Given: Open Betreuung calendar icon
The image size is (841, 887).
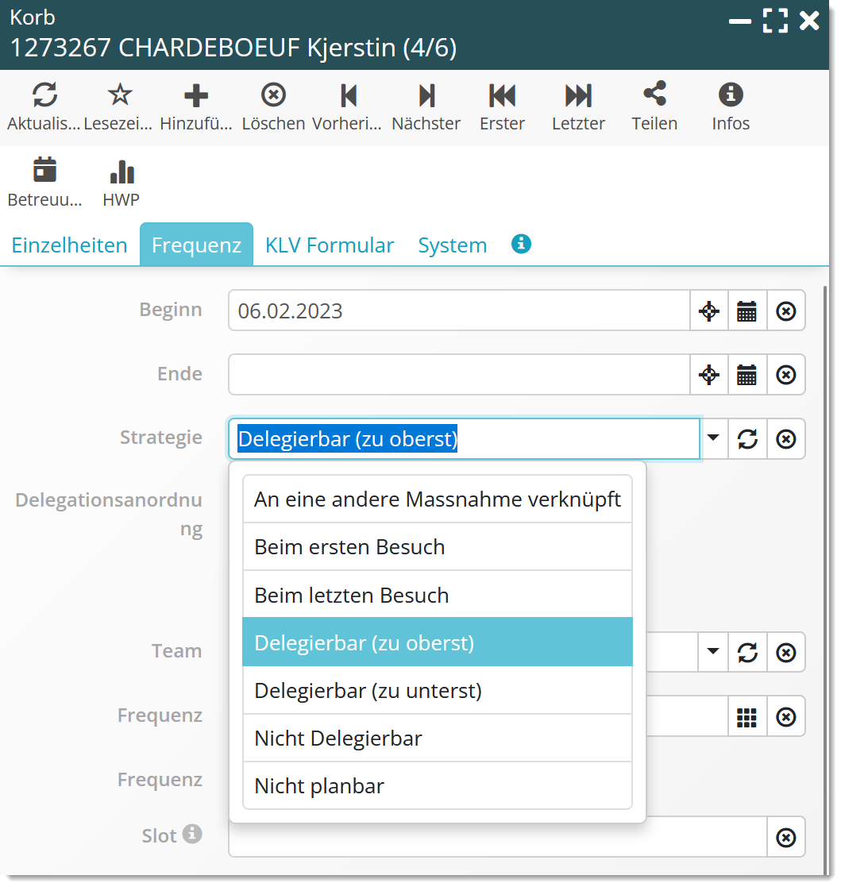Looking at the screenshot, I should click(x=44, y=172).
